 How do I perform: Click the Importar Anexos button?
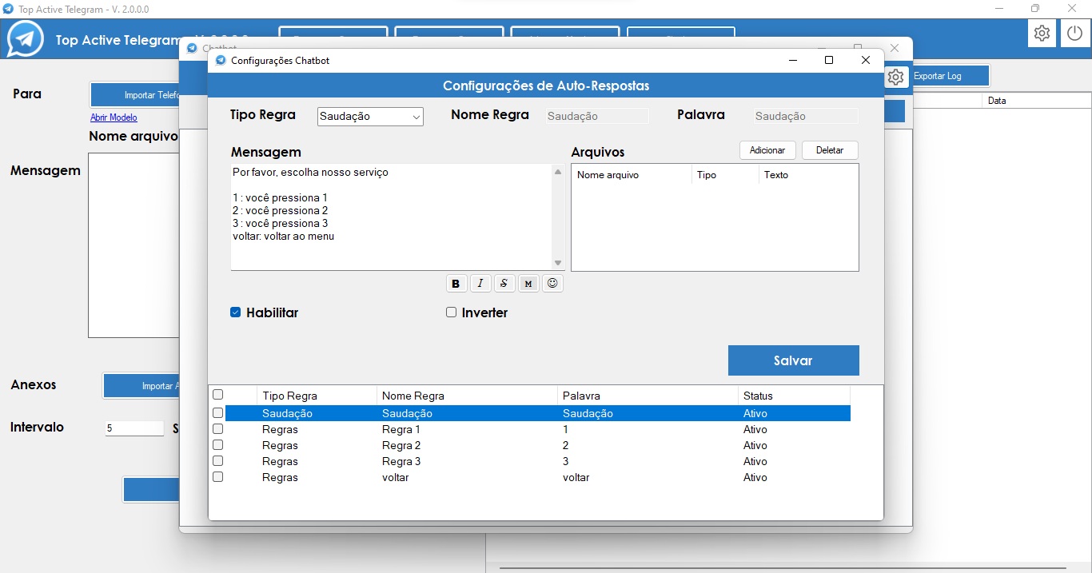tap(142, 386)
